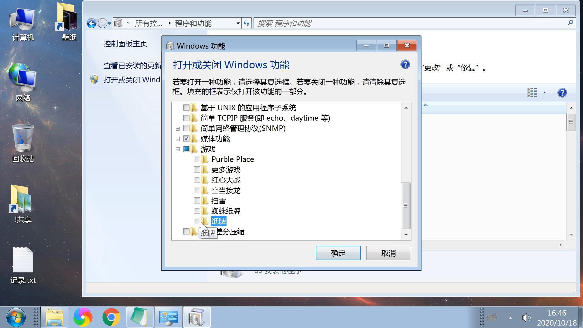Click the help icon in Windows 功能 dialog

(x=405, y=65)
